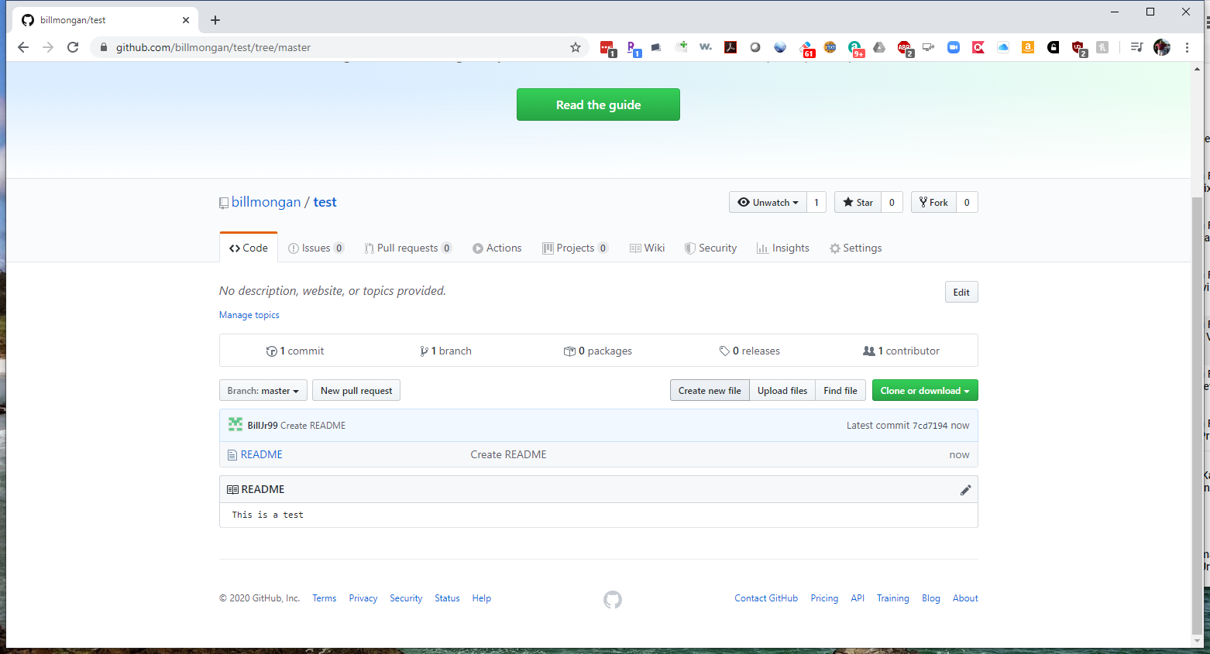1210x654 pixels.
Task: Open the Zoom extension icon
Action: coord(954,47)
